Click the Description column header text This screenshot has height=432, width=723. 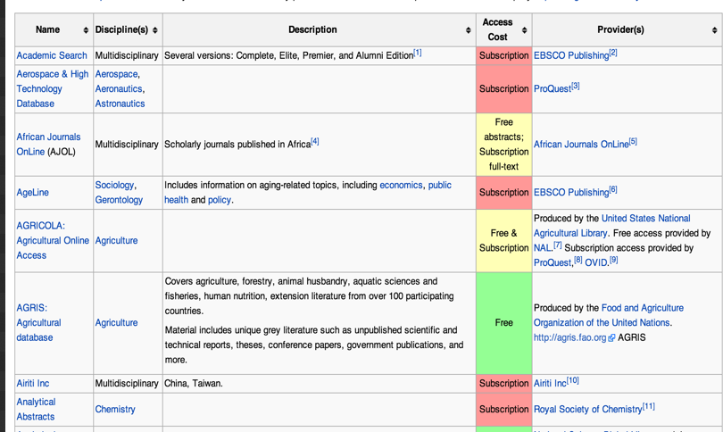312,29
